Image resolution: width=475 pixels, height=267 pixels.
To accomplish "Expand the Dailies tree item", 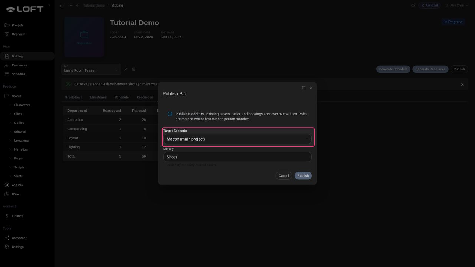I will coord(10,123).
